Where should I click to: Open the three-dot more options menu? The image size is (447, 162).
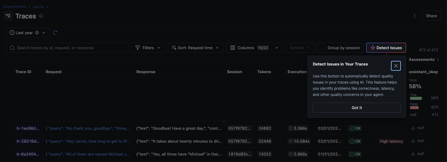pos(415,16)
